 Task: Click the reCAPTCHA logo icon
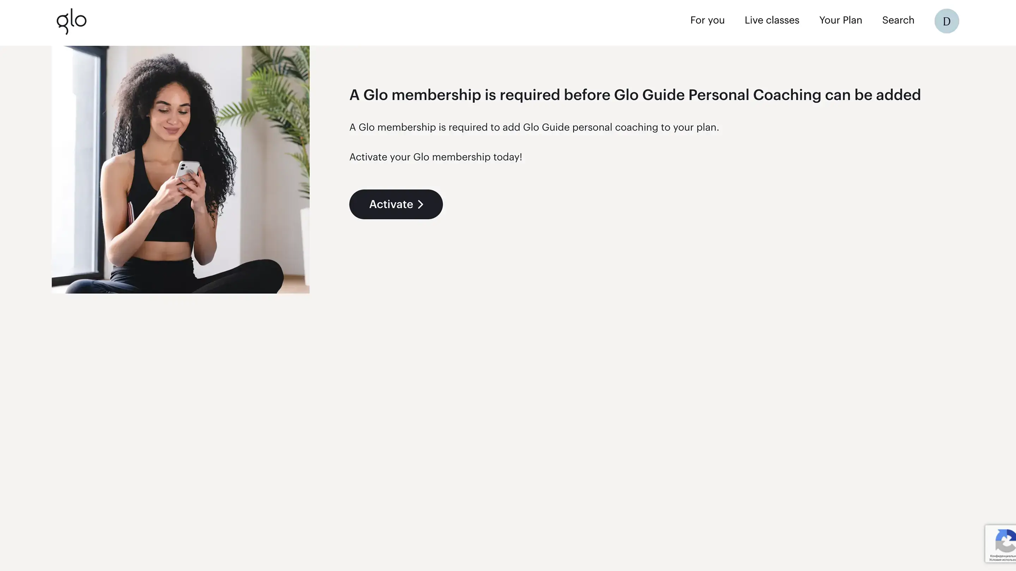click(1006, 541)
